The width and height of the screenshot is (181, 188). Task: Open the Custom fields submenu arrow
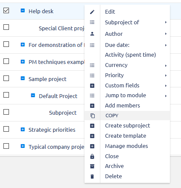[x=166, y=86]
